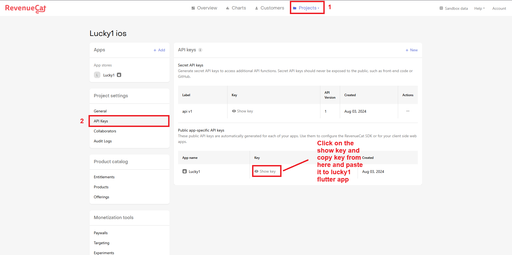Click the plus New API key button

point(412,50)
